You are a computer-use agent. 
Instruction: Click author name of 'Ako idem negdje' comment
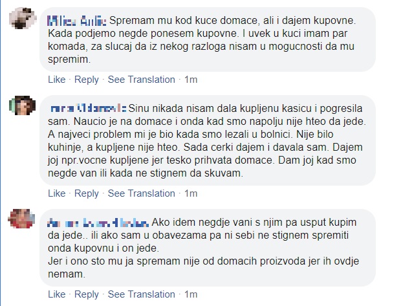tap(98, 222)
